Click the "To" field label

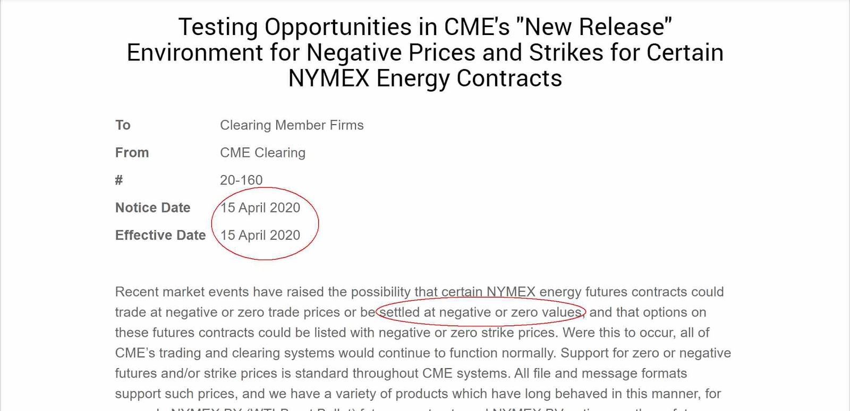[123, 125]
